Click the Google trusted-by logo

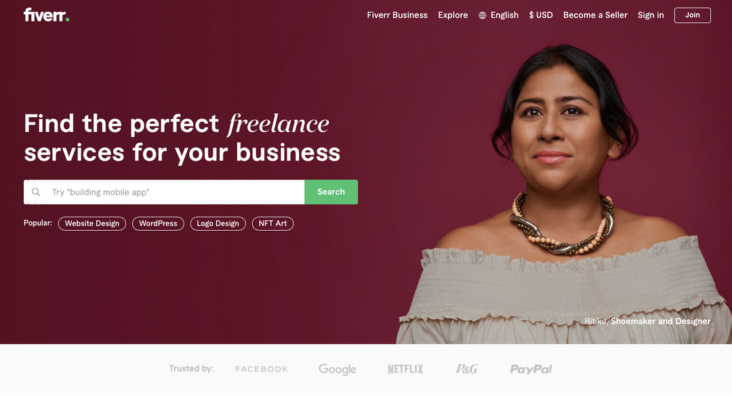[x=337, y=370]
